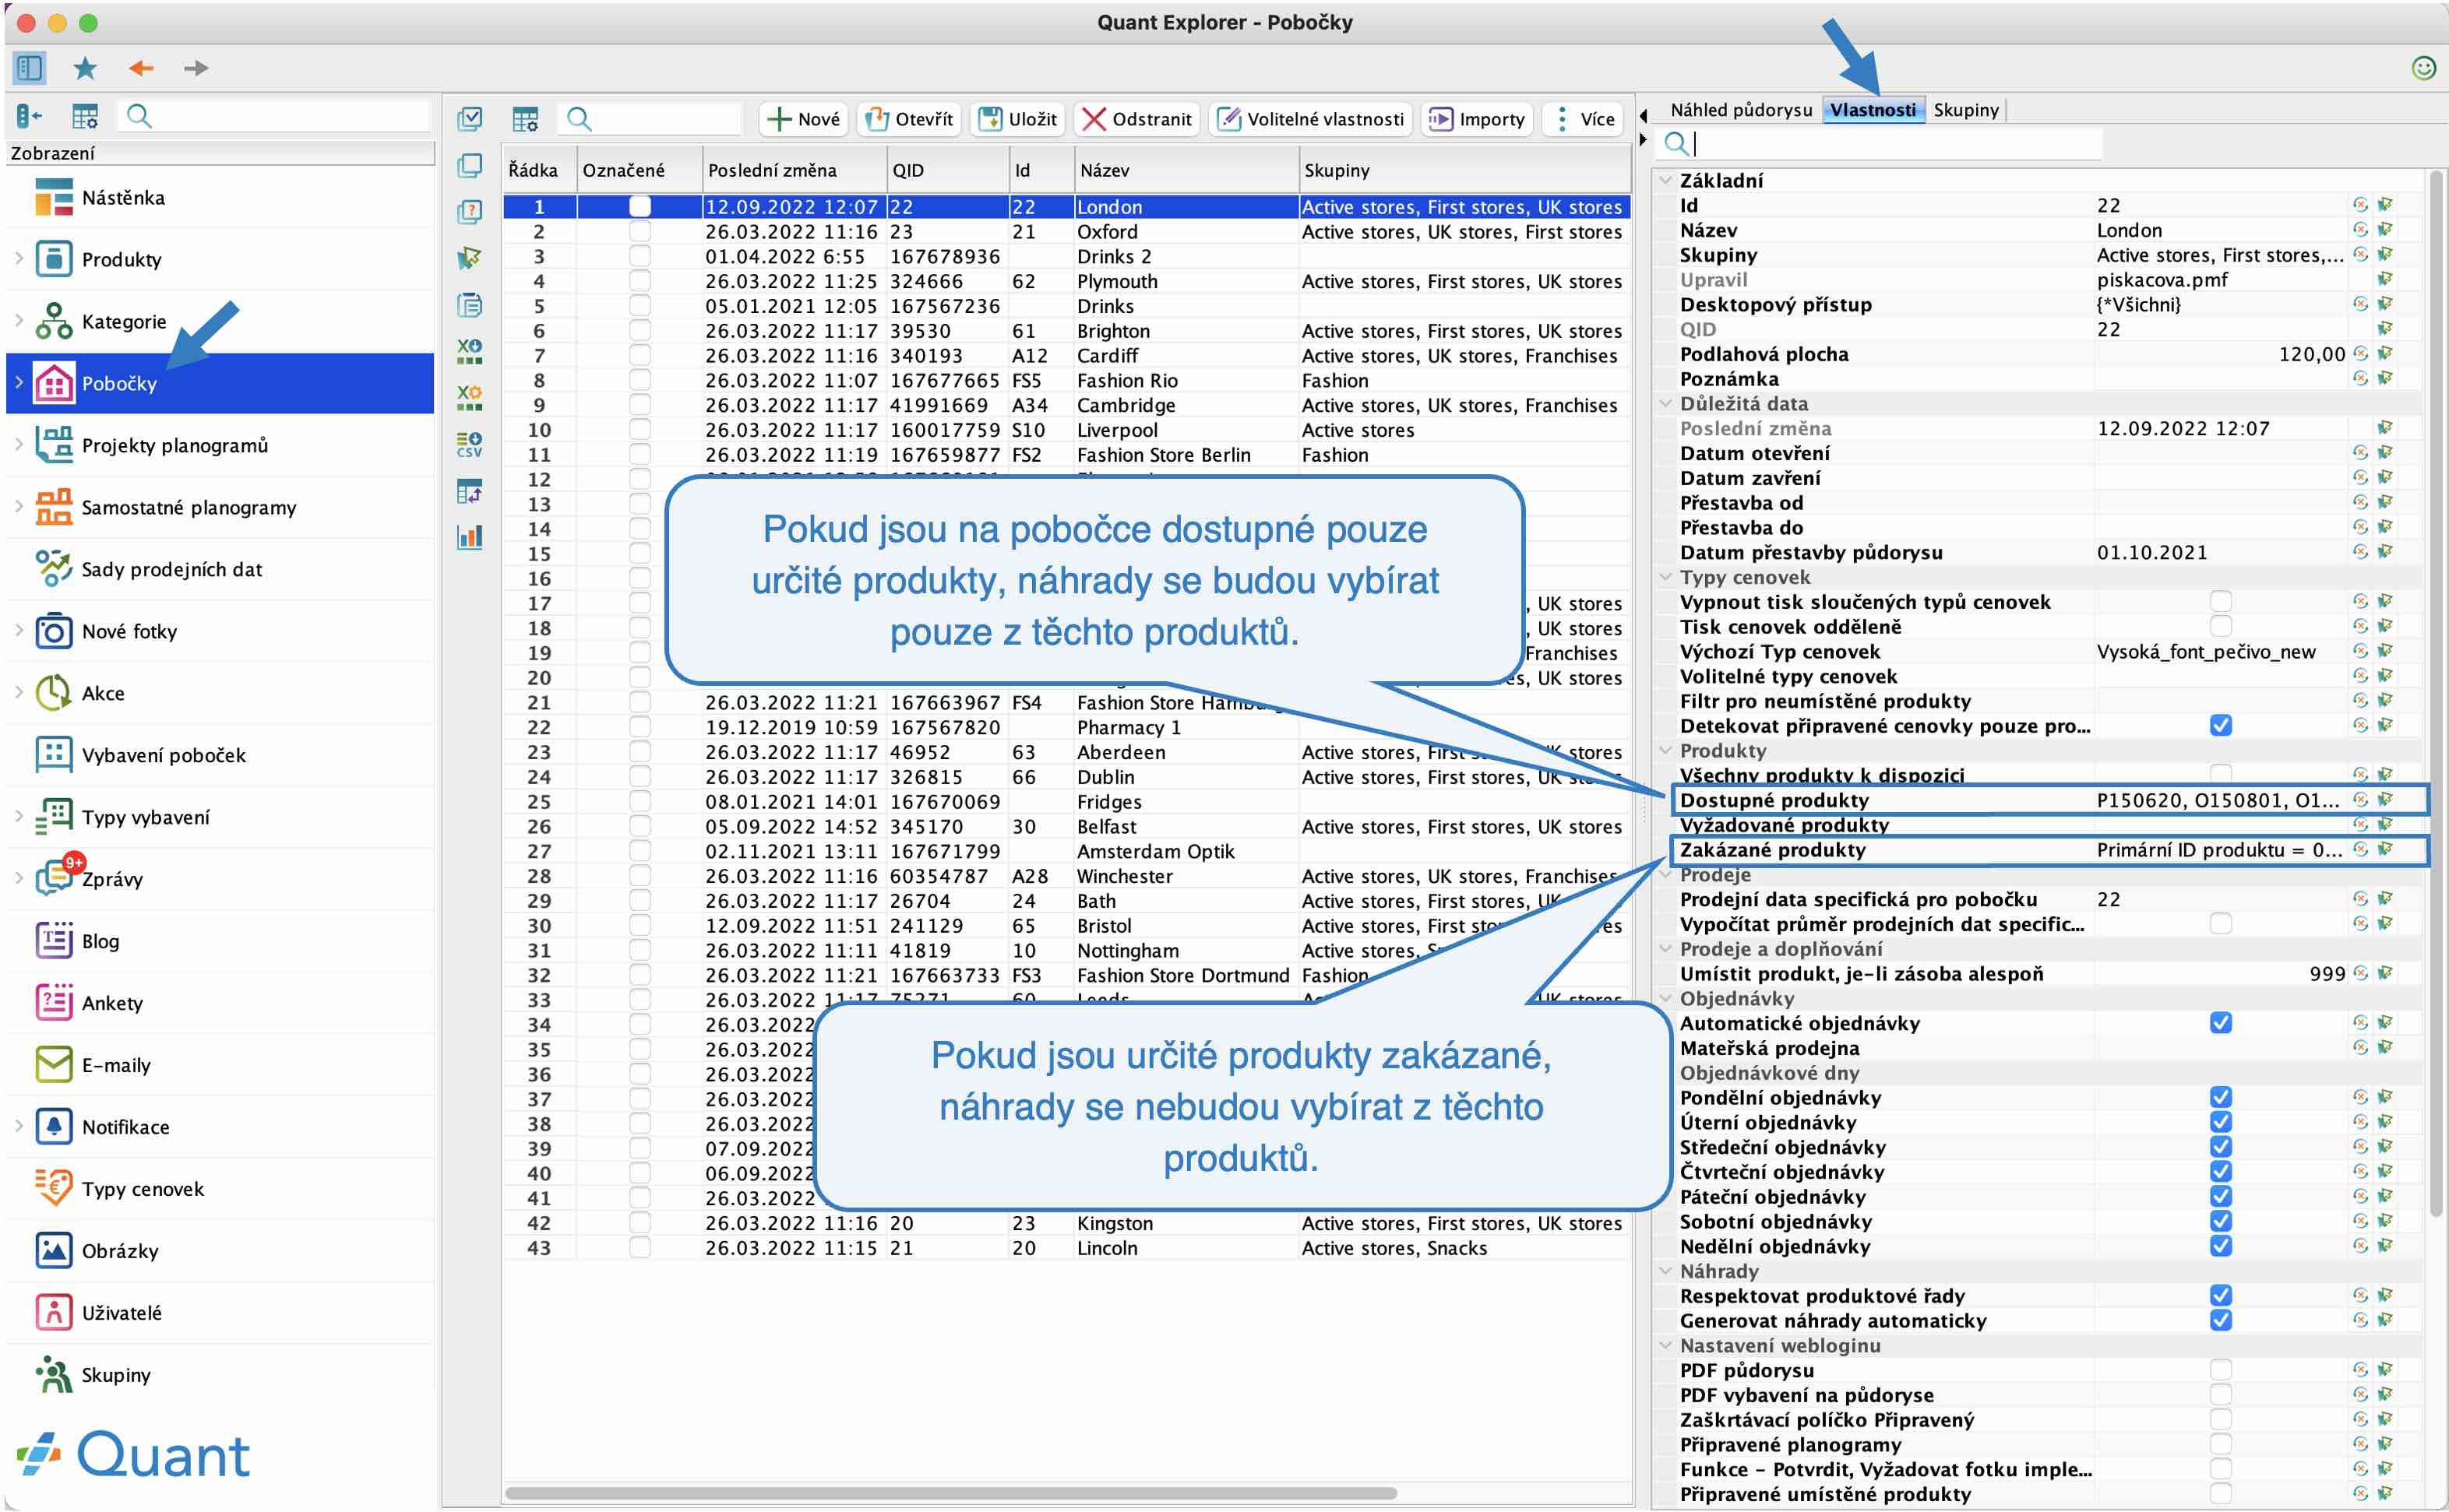The width and height of the screenshot is (2449, 1512).
Task: Click the Nové button
Action: tap(803, 119)
